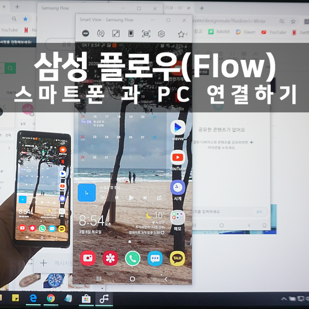
Task: Click the zoom magnifier in right browser address bar
Action: click(282, 21)
